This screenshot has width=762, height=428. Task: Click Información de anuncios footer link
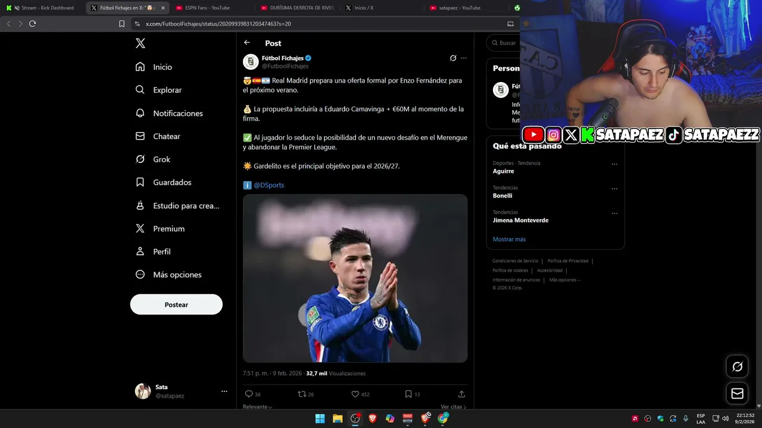[516, 280]
